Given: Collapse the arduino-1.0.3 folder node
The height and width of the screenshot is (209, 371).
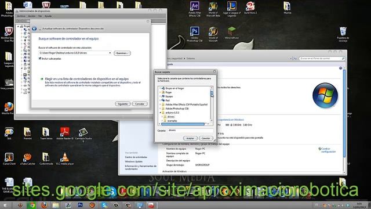Looking at the screenshot, I should coord(160,113).
